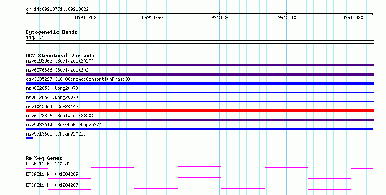Click ruler position 89913790
Image resolution: width=386 pixels, height=195 pixels.
152,17
